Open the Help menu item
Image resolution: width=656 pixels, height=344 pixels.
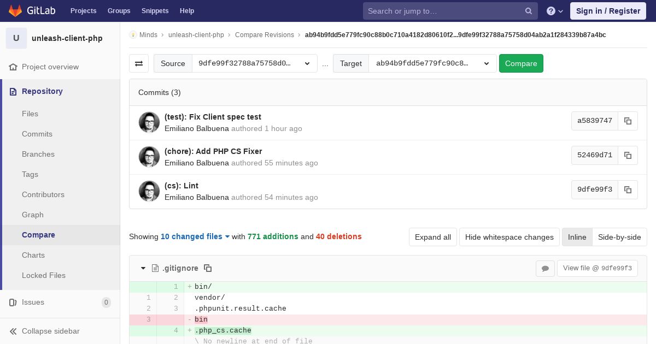coord(187,11)
